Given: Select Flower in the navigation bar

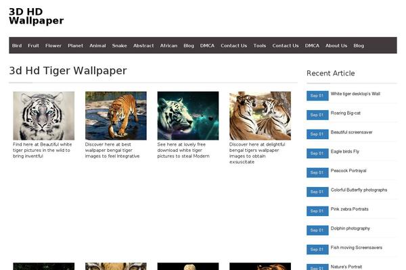Looking at the screenshot, I should coord(53,46).
